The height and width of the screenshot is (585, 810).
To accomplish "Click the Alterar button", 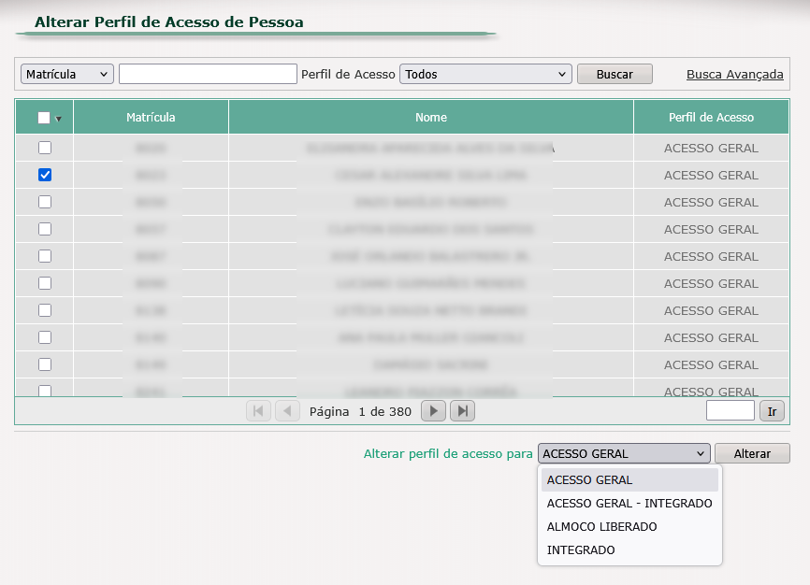I will (752, 453).
